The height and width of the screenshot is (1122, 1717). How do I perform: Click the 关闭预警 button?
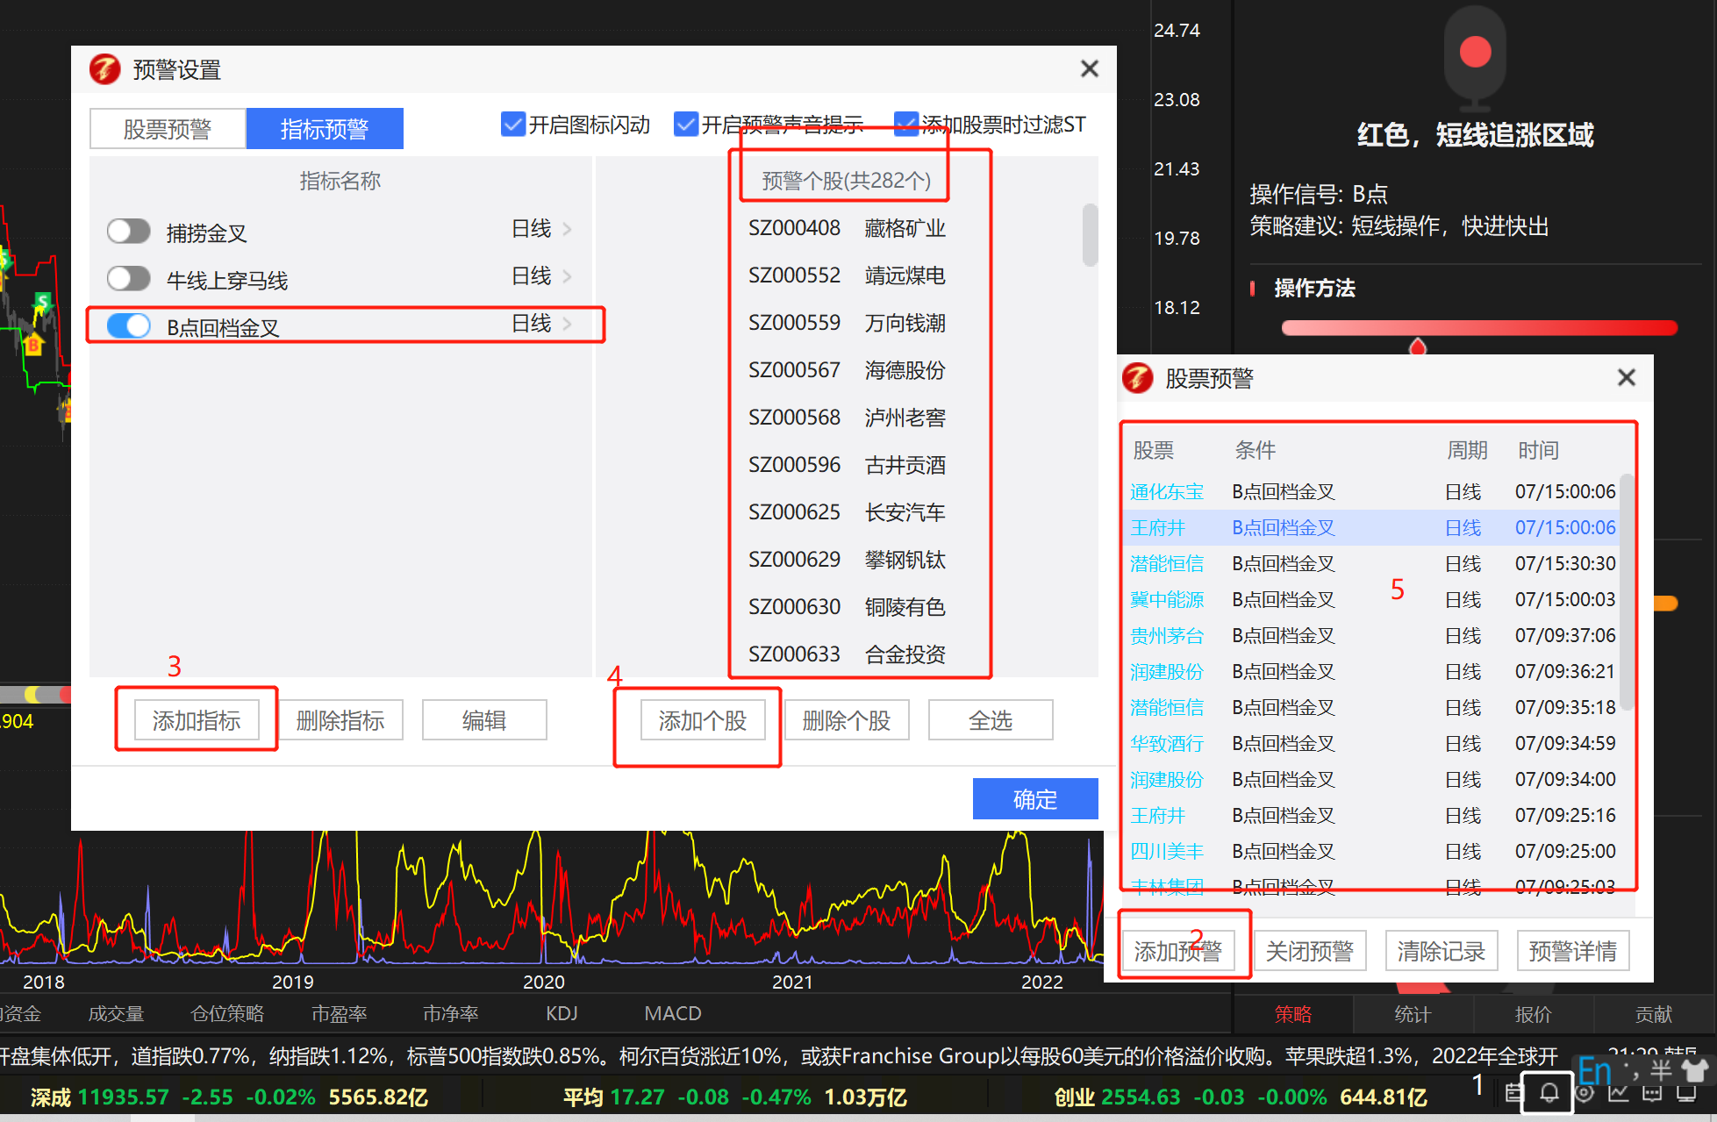point(1310,951)
